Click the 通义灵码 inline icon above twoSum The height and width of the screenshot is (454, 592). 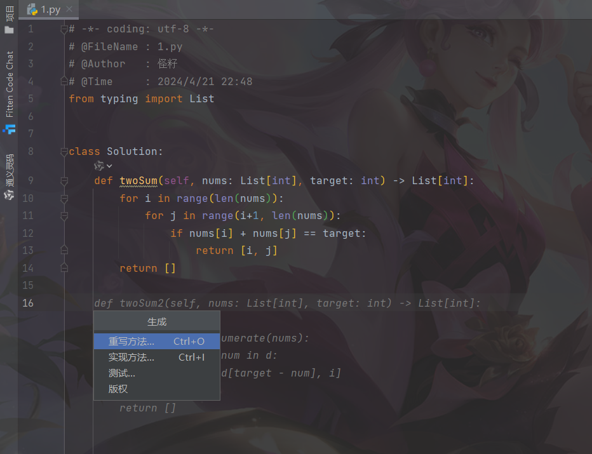pyautogui.click(x=99, y=166)
